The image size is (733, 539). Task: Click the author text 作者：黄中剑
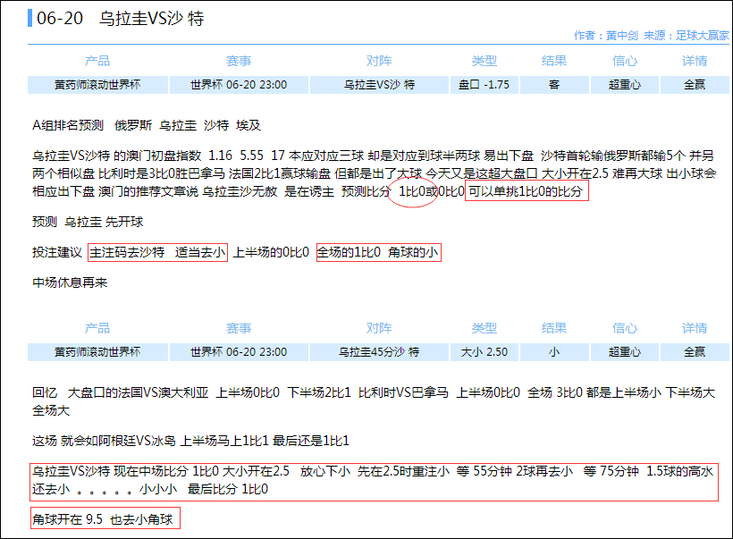pyautogui.click(x=606, y=36)
